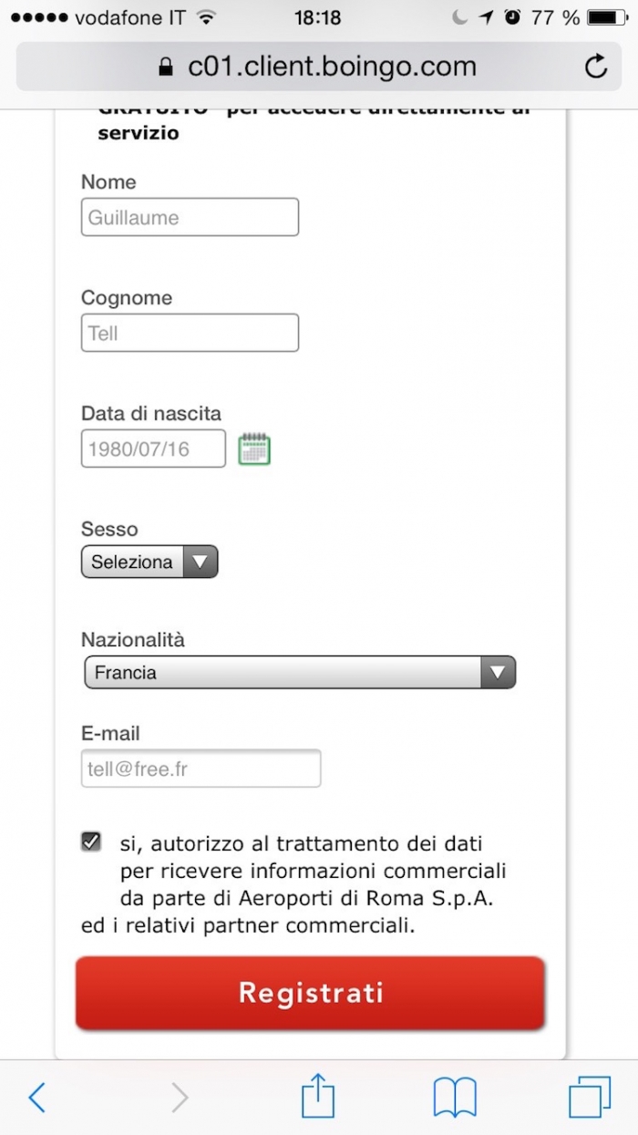Focus the Nome text field
The height and width of the screenshot is (1135, 638).
190,217
